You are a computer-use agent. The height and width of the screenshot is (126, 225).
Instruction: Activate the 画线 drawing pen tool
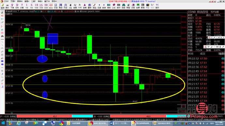coord(95,6)
